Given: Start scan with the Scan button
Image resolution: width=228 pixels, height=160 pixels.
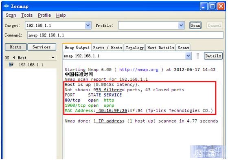Looking at the screenshot, I should point(195,26).
